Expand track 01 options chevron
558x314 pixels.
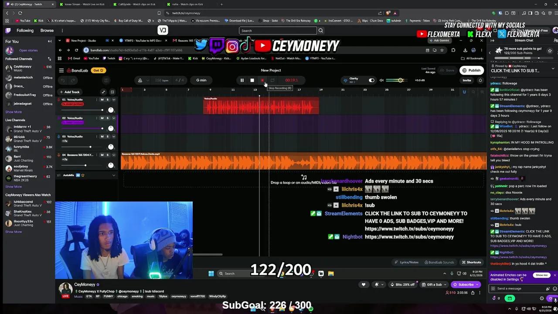point(114,99)
